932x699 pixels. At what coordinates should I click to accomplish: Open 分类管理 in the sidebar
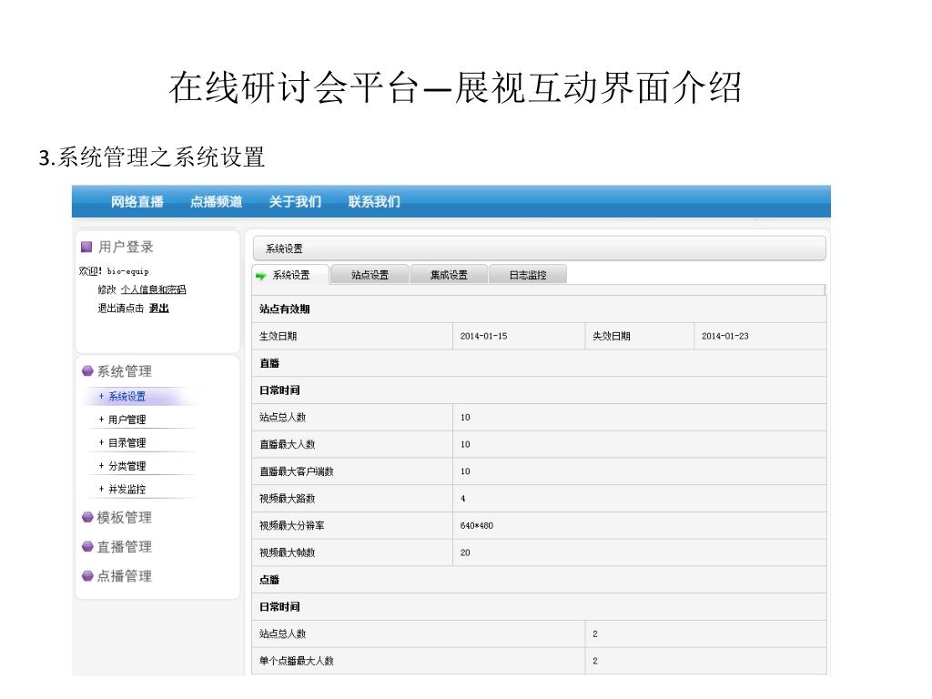(x=127, y=466)
